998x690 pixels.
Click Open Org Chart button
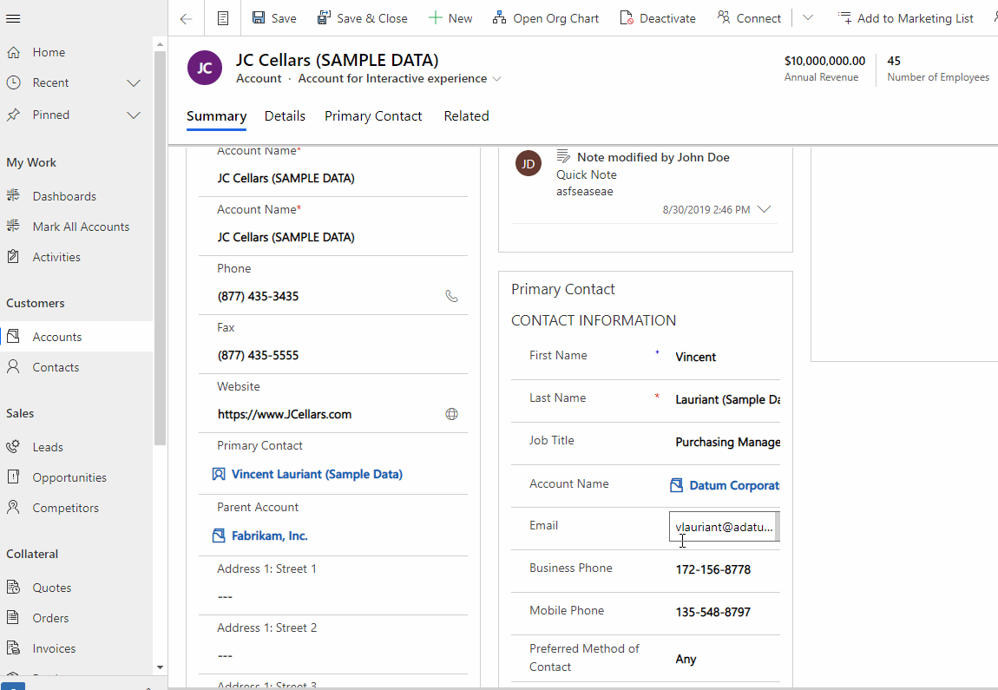click(x=546, y=18)
